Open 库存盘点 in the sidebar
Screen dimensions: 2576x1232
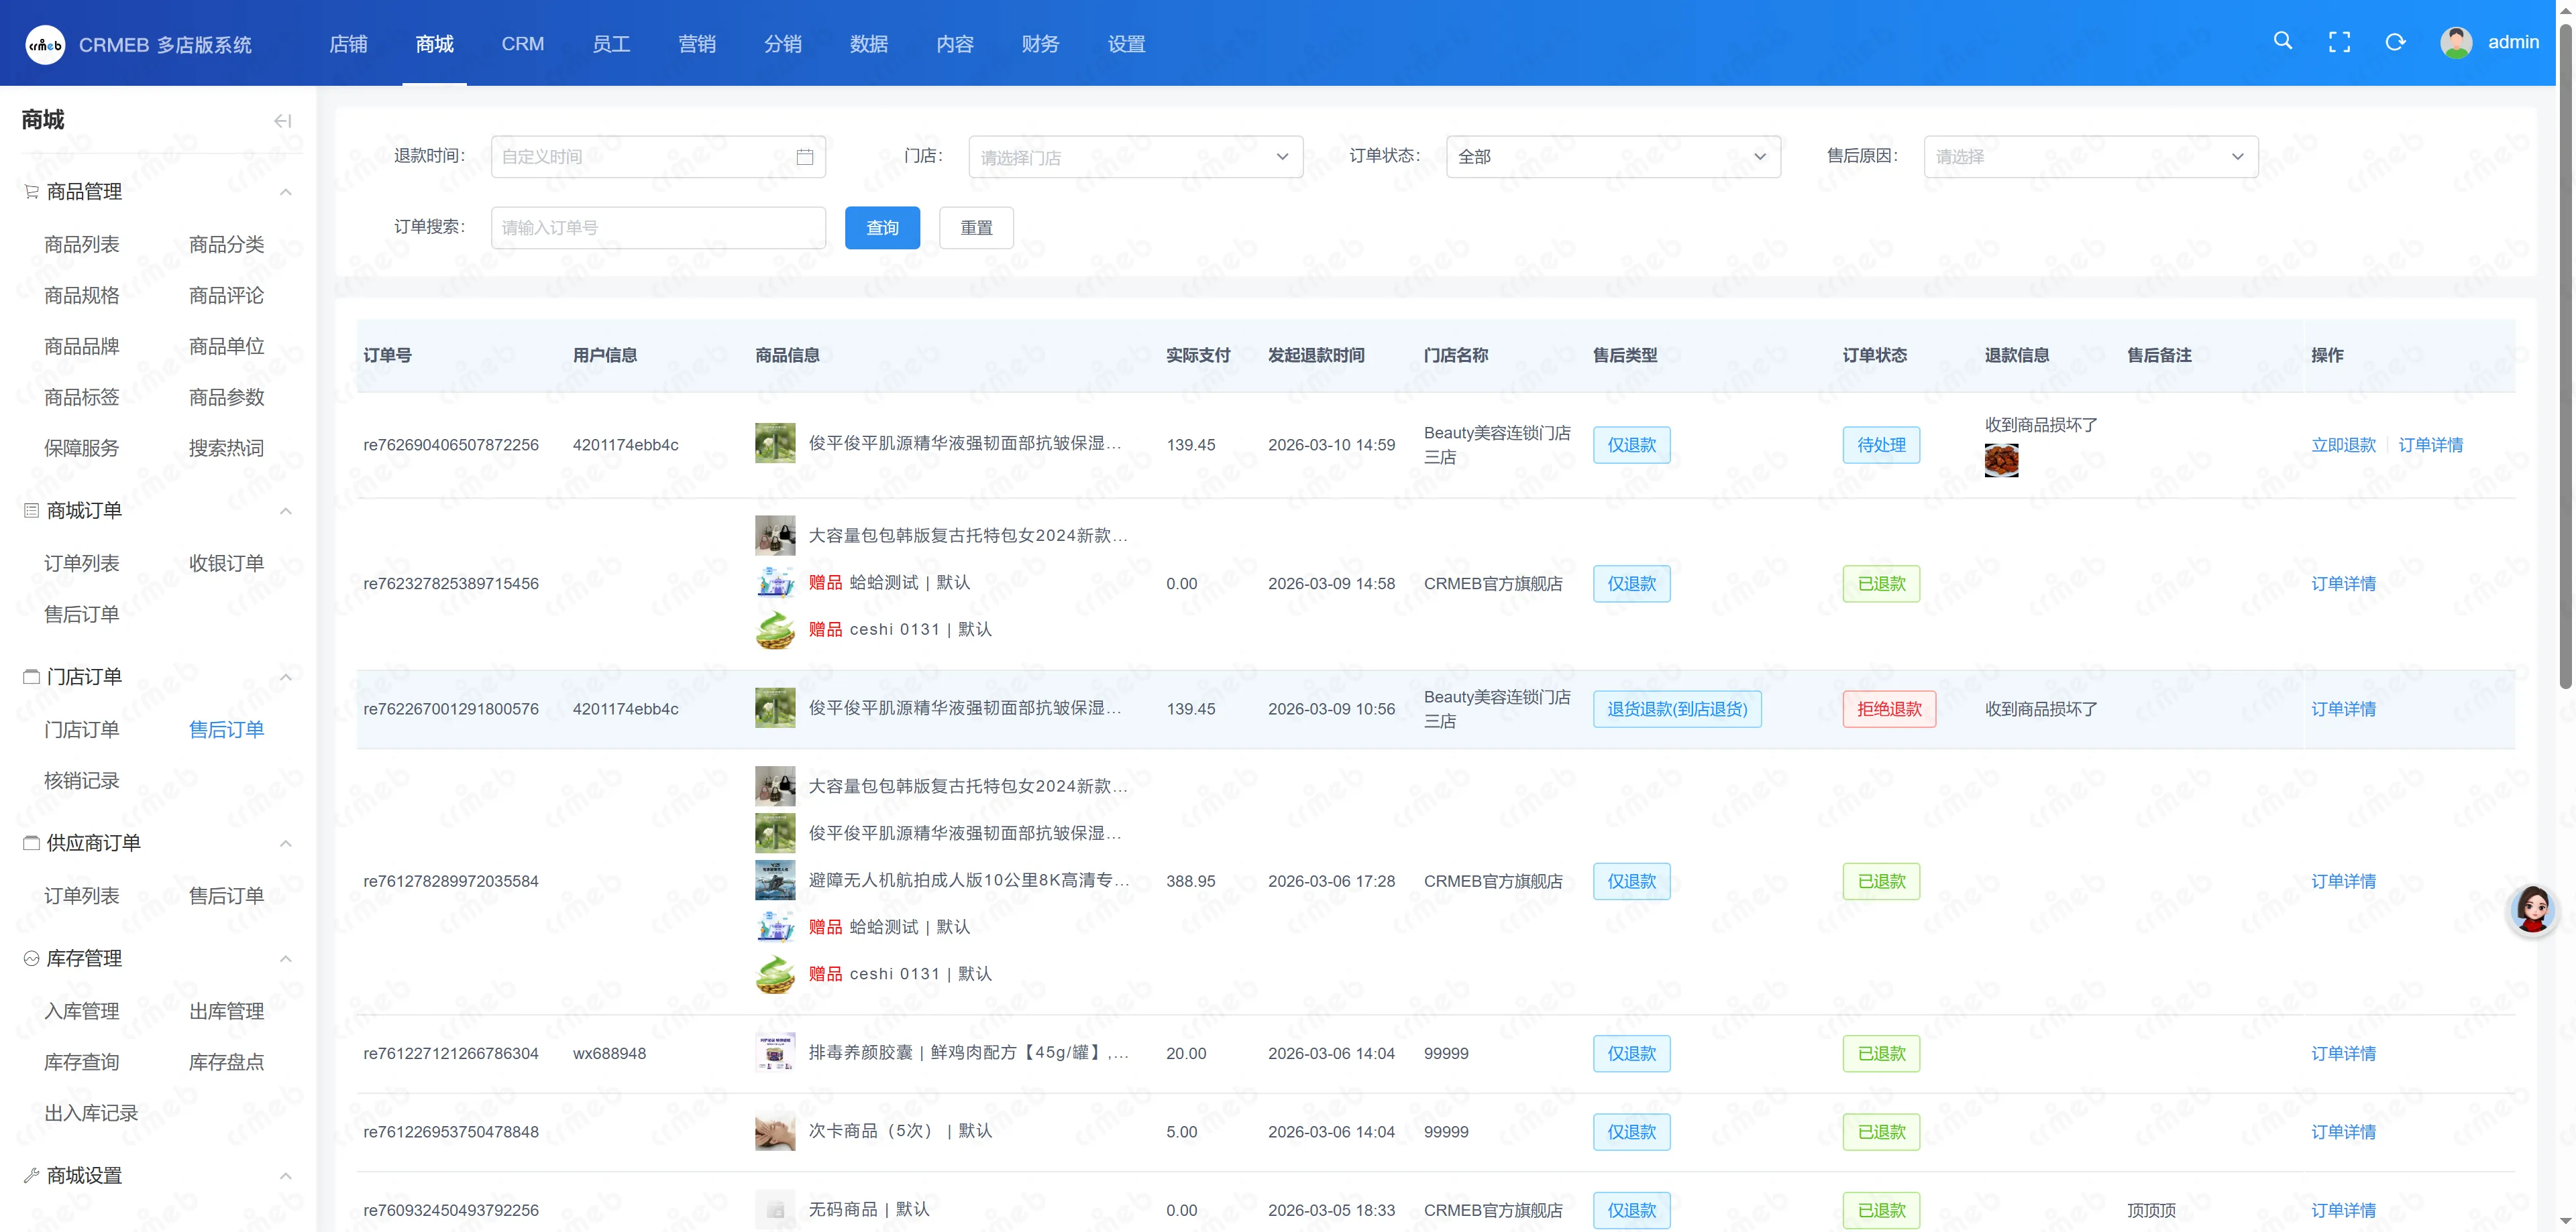[227, 1062]
